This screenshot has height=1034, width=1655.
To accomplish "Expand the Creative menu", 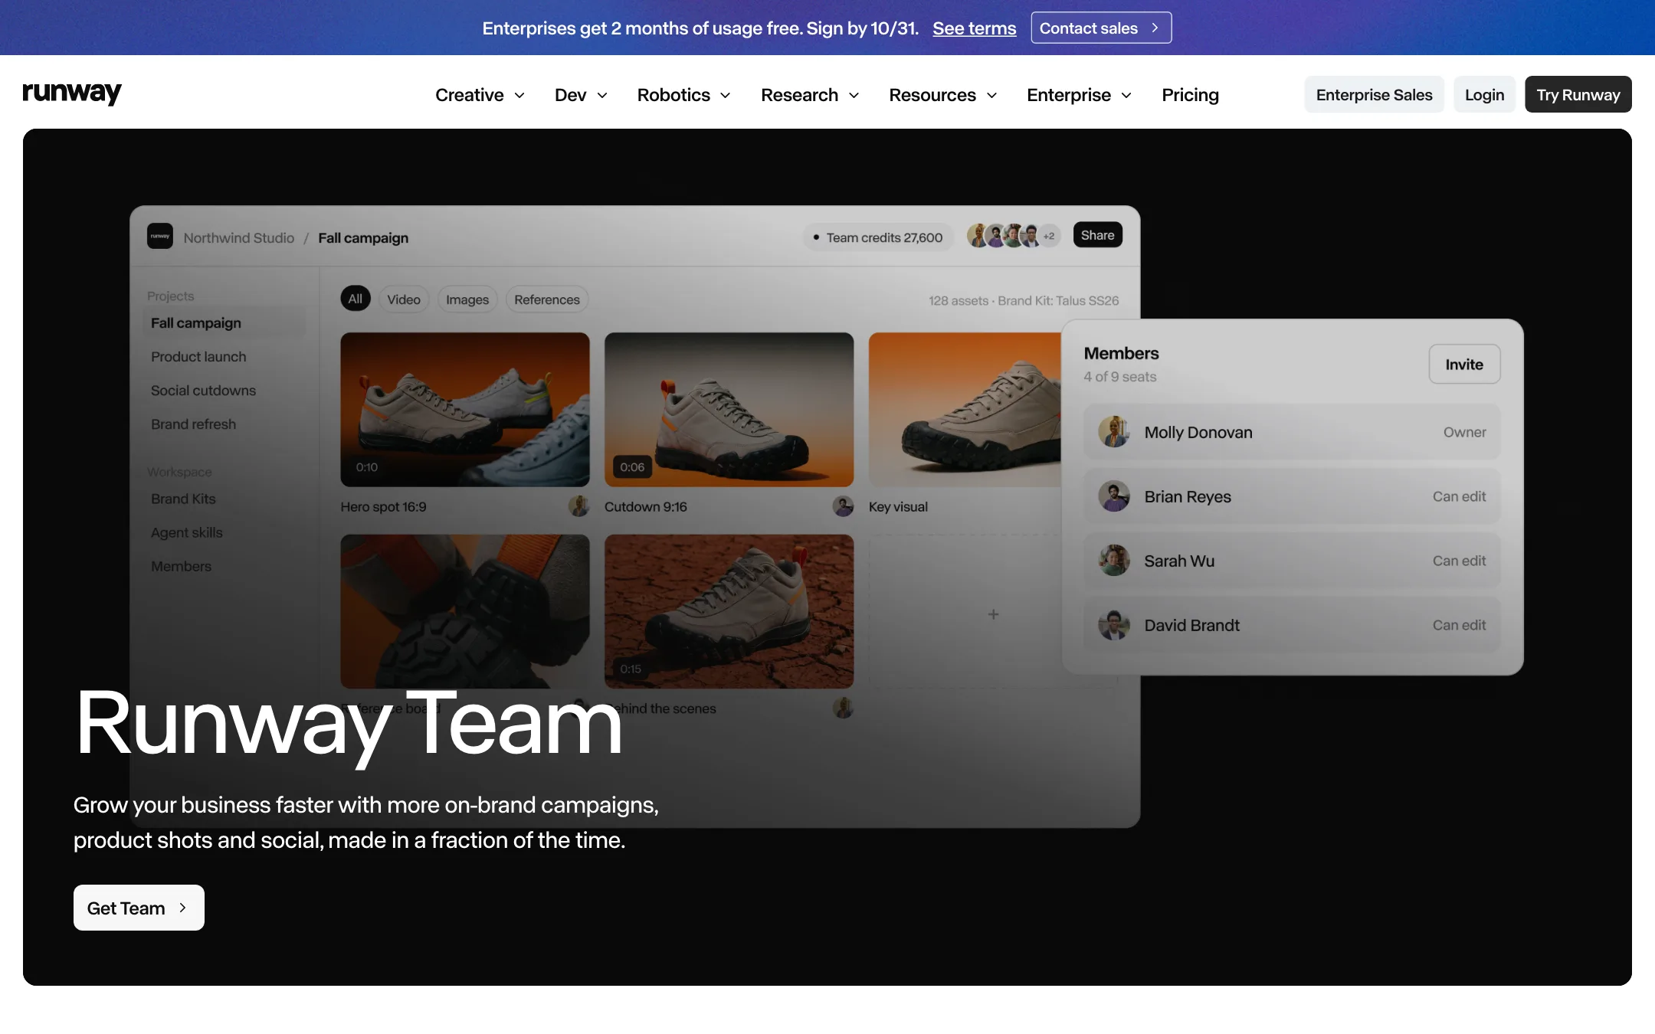I will [x=480, y=95].
